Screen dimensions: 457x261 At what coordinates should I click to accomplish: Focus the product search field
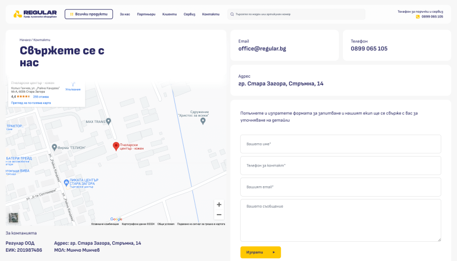click(x=296, y=14)
